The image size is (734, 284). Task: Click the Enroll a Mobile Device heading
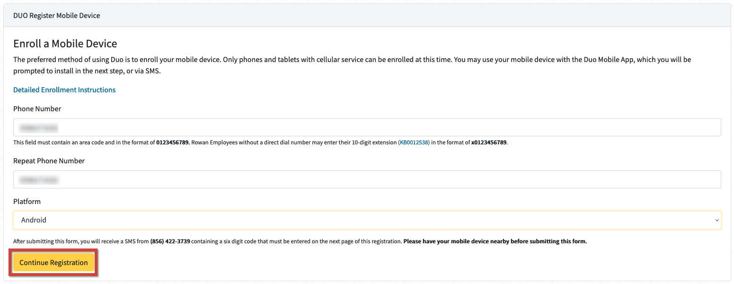coord(65,44)
